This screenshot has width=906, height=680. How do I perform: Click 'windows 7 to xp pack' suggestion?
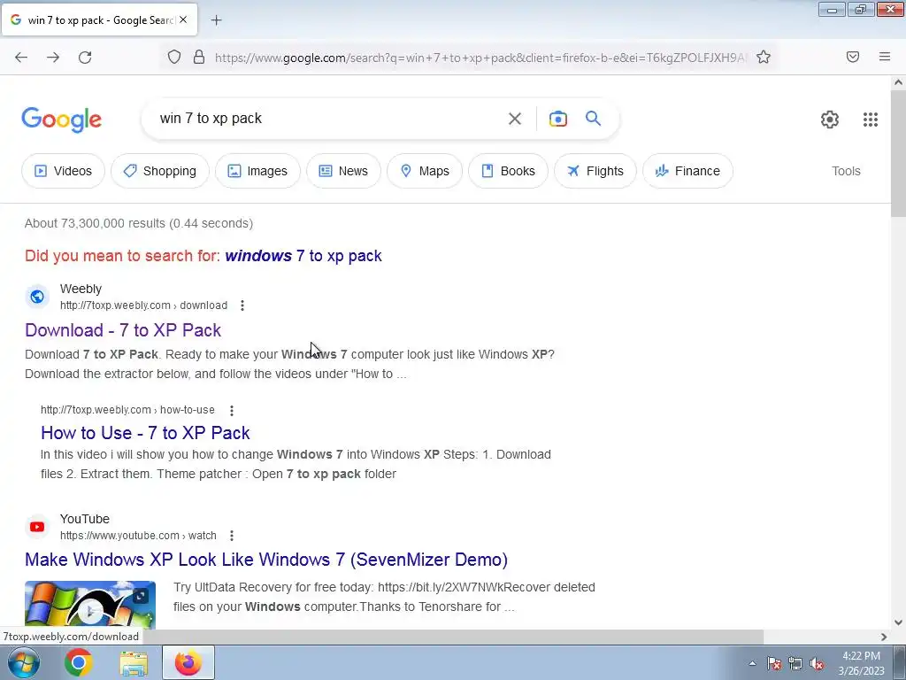pos(303,256)
